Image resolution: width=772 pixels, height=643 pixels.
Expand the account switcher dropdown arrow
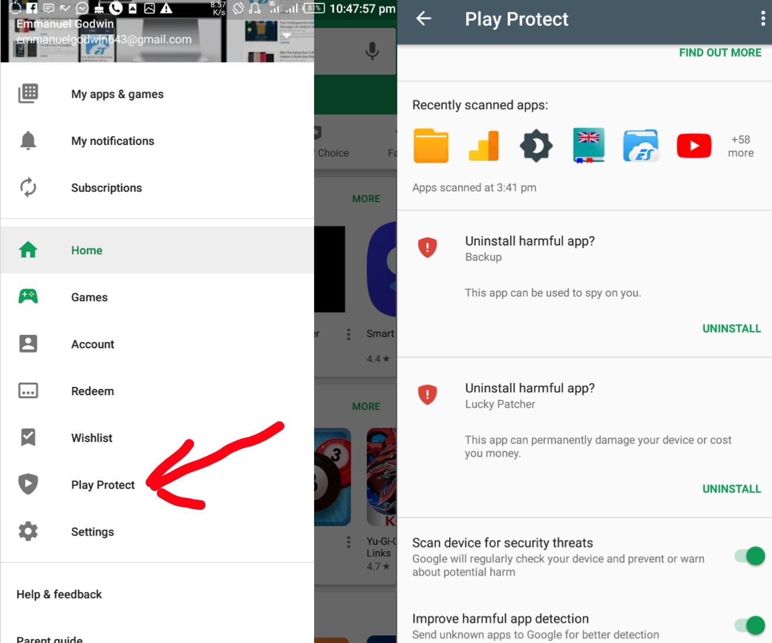(286, 36)
